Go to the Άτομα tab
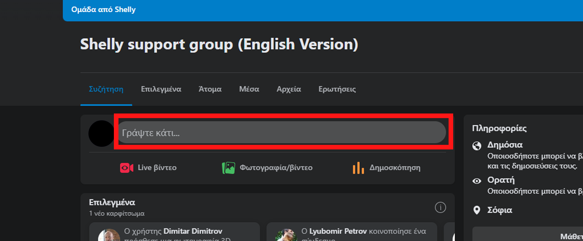Image resolution: width=583 pixels, height=241 pixels. [x=210, y=89]
